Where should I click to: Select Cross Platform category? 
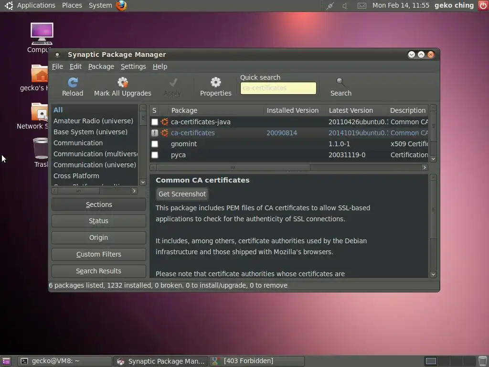95,176
